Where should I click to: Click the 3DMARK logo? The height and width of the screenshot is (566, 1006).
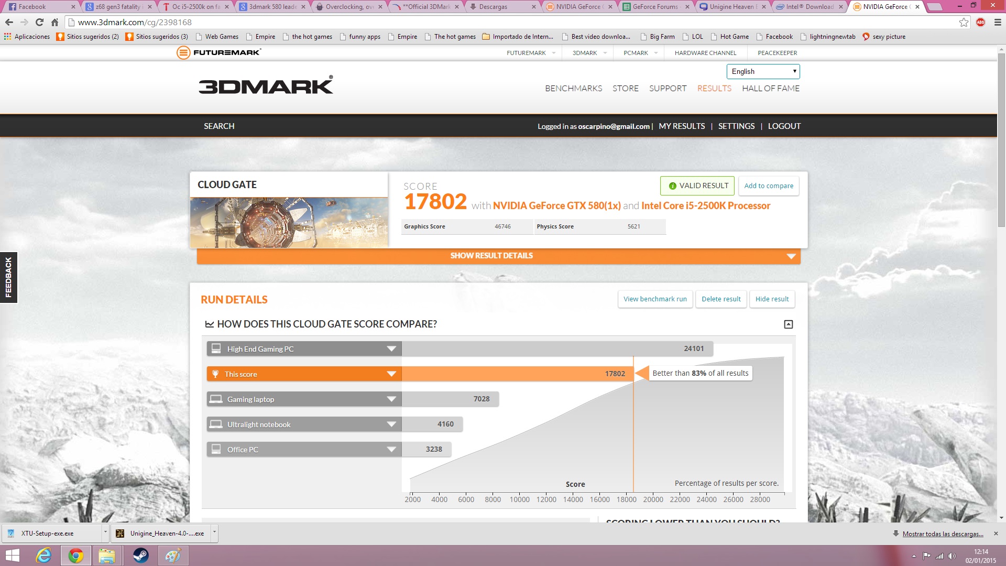(266, 85)
